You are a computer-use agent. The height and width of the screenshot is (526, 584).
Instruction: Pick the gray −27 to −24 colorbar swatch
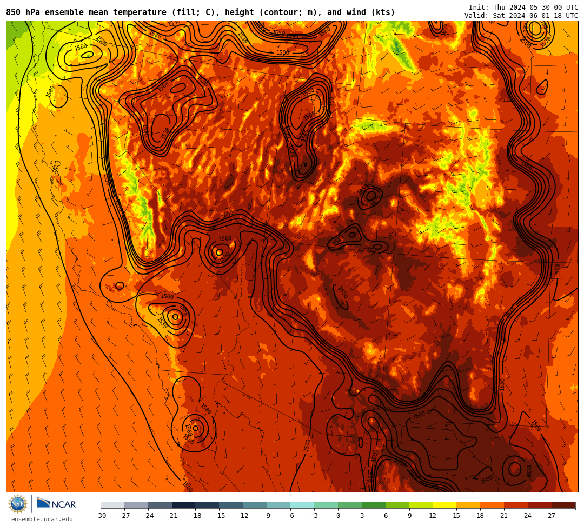point(136,505)
